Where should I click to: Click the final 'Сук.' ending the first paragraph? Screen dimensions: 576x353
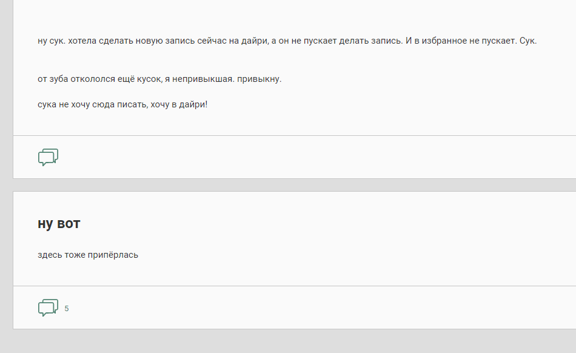[x=528, y=41]
